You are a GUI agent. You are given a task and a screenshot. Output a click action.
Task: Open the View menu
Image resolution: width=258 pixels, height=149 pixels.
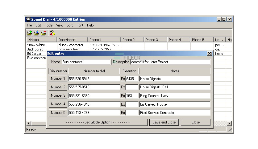pyautogui.click(x=60, y=25)
